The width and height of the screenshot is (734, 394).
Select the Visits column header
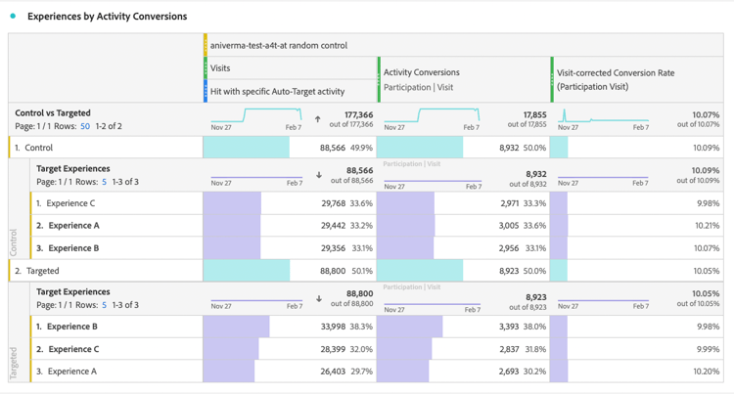click(220, 68)
